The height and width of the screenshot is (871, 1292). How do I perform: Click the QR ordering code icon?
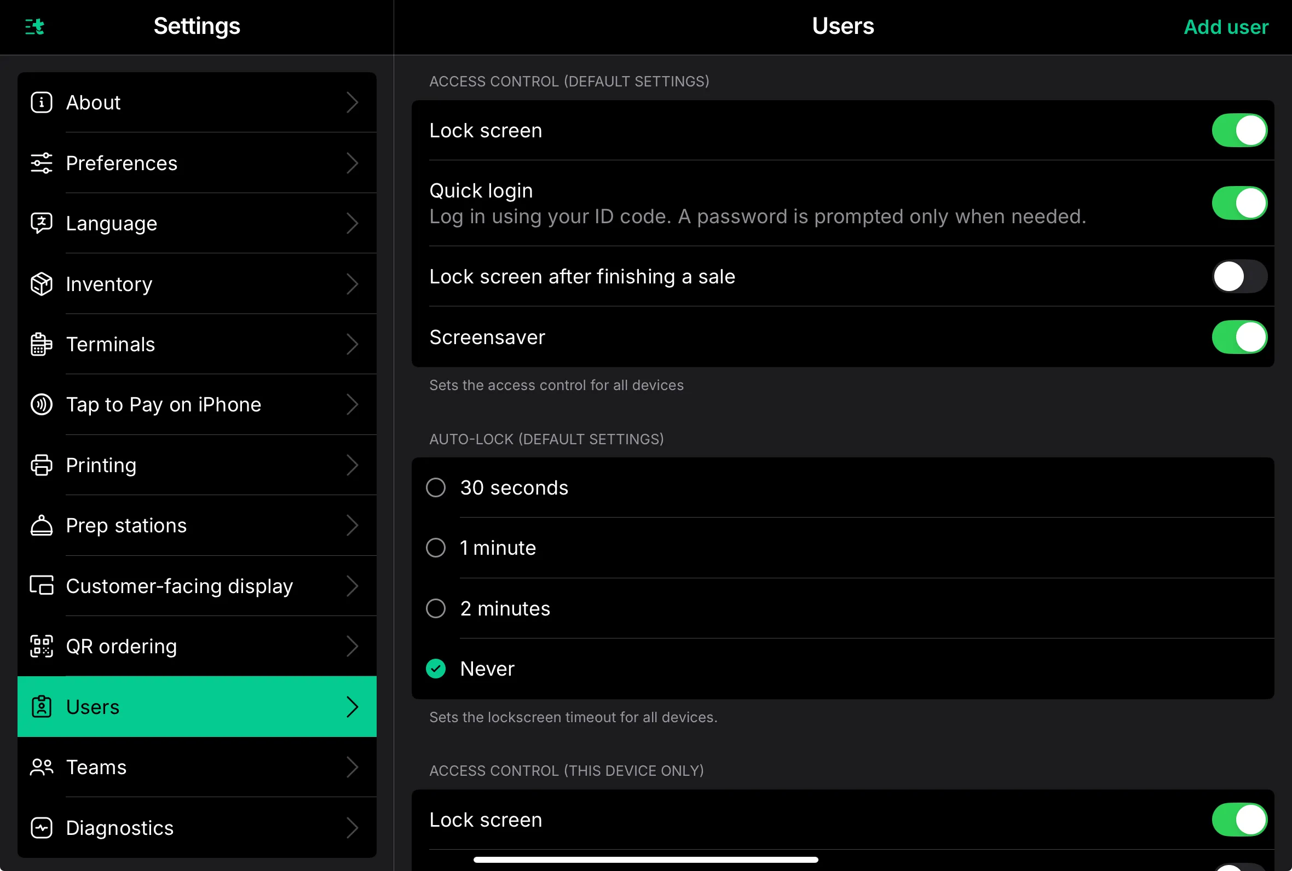click(42, 646)
